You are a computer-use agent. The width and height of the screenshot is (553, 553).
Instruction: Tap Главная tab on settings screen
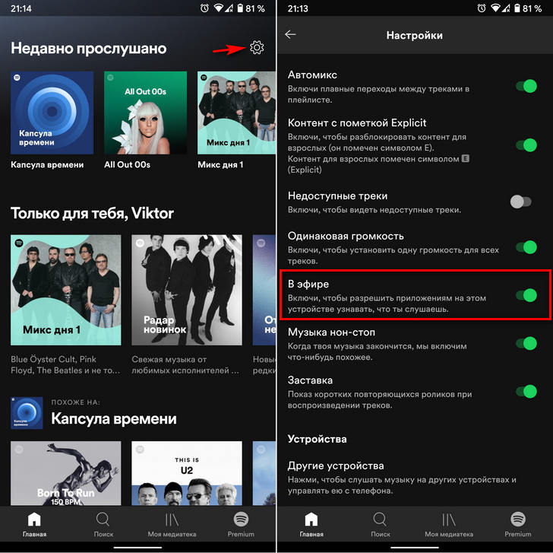tap(311, 525)
